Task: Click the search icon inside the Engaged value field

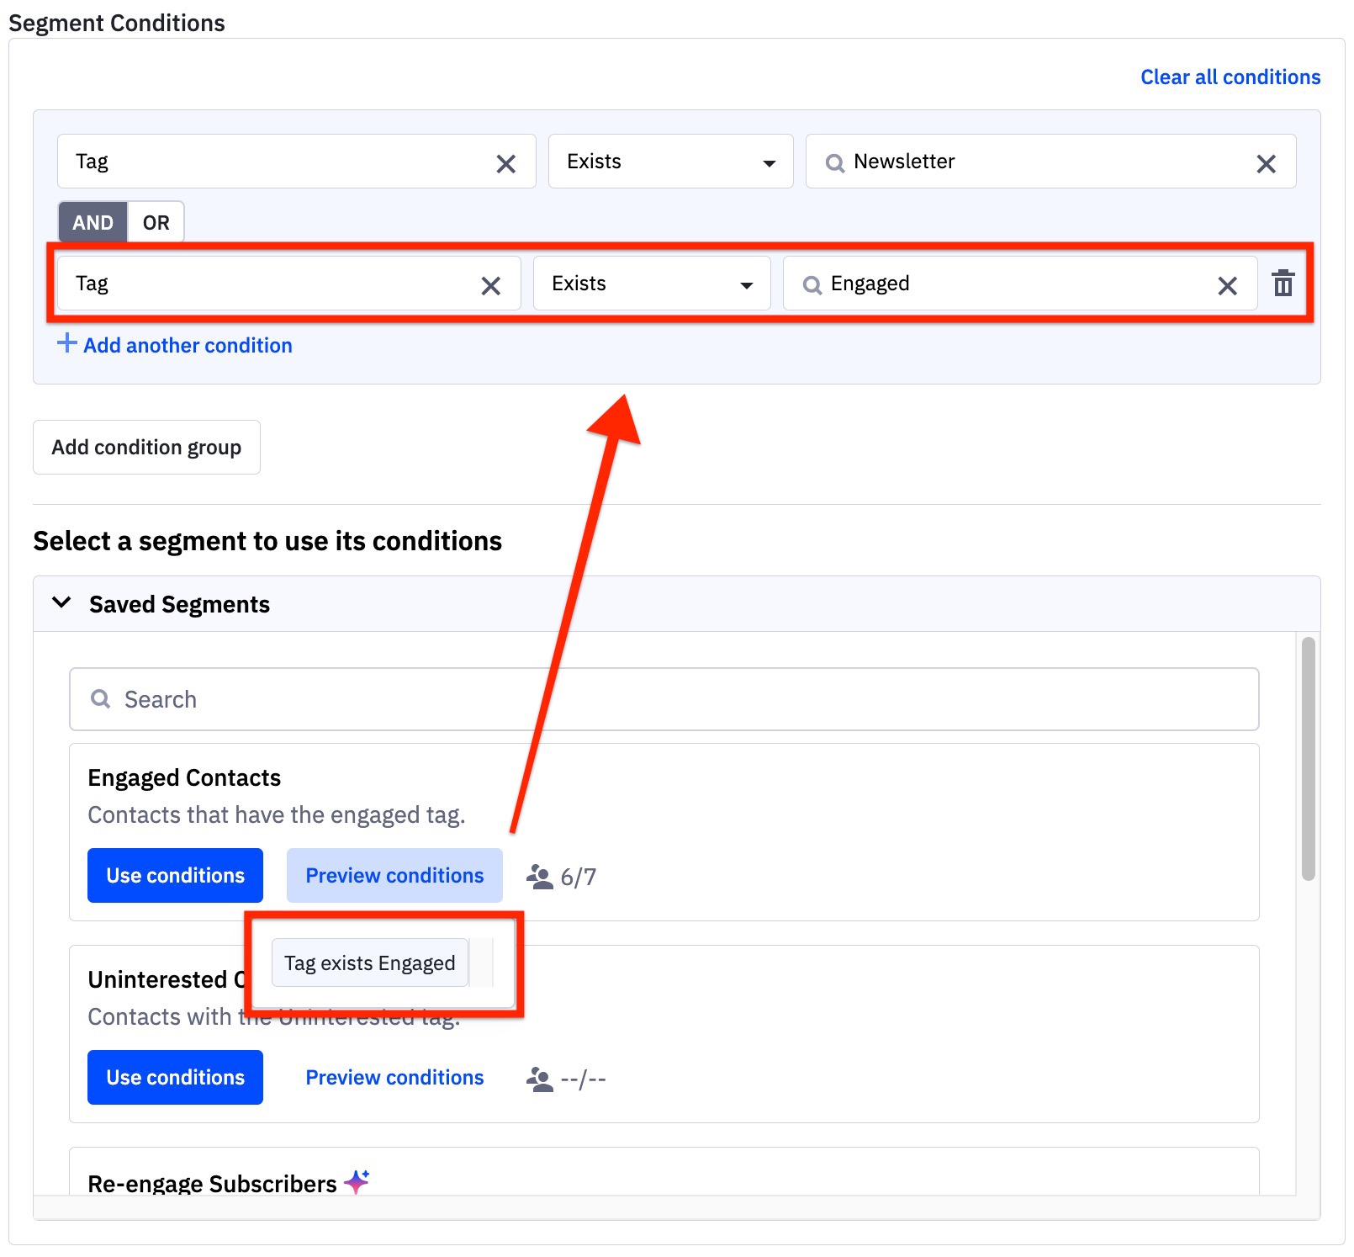Action: click(x=812, y=285)
